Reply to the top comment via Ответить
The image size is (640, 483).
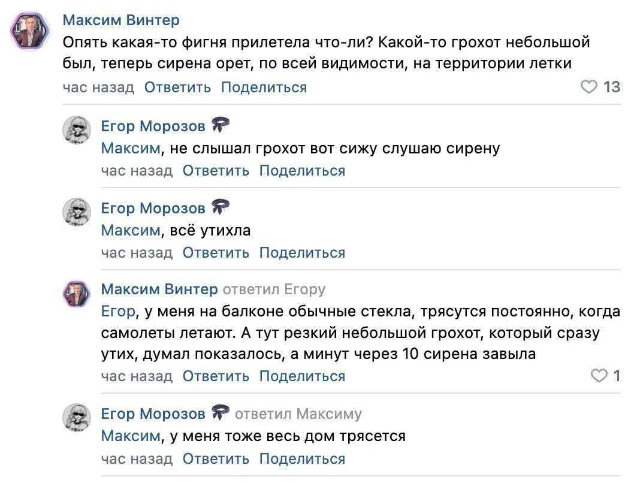(176, 87)
